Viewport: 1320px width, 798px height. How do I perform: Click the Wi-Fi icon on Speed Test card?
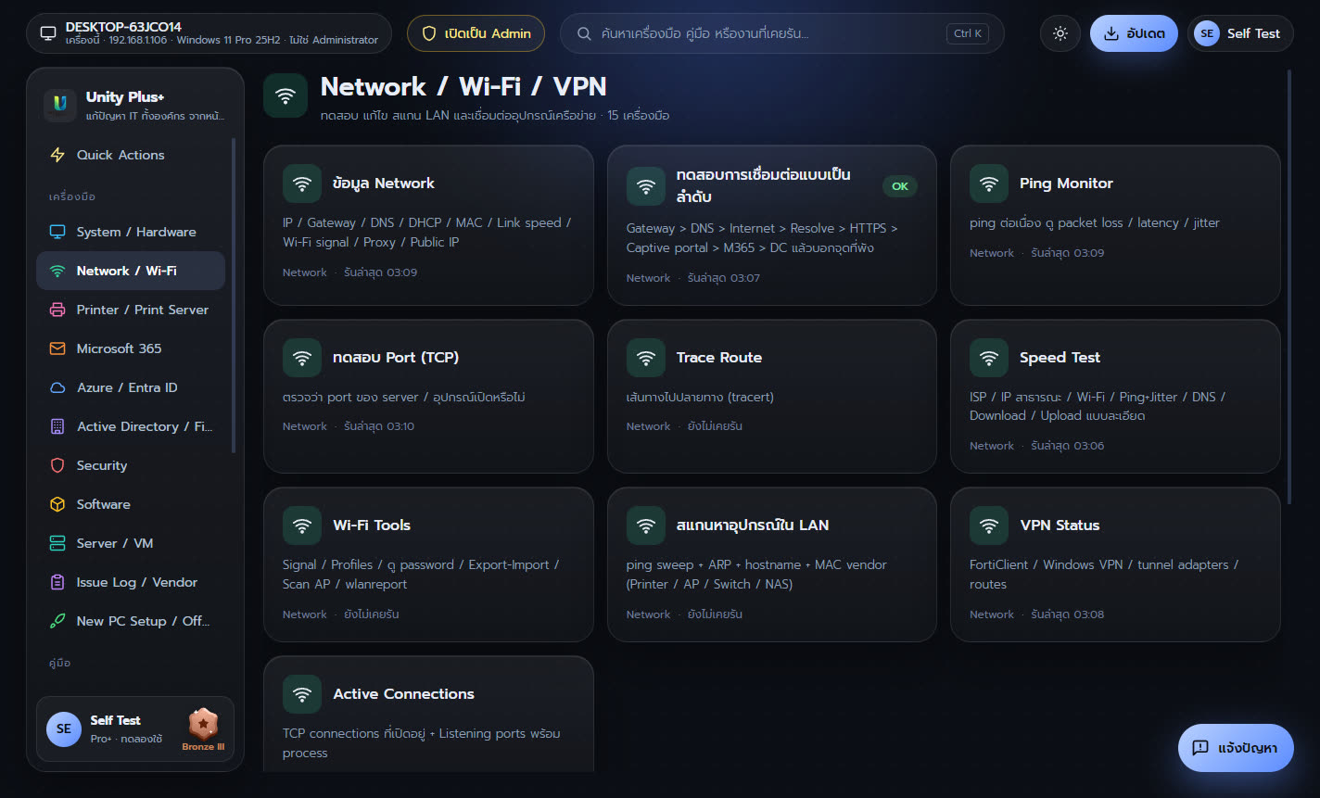point(989,358)
